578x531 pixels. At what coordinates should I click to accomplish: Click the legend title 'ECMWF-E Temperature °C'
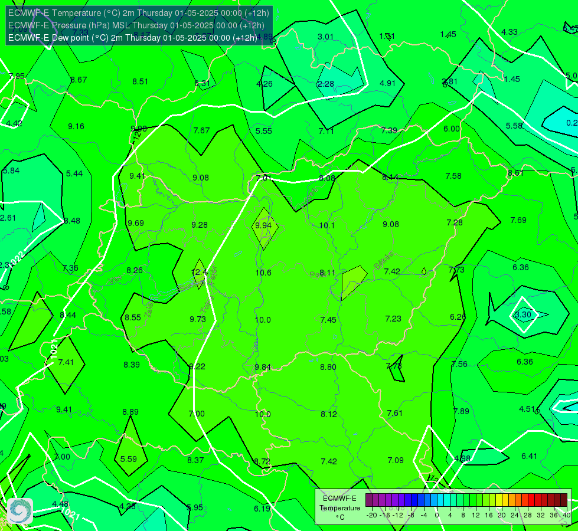tap(339, 508)
